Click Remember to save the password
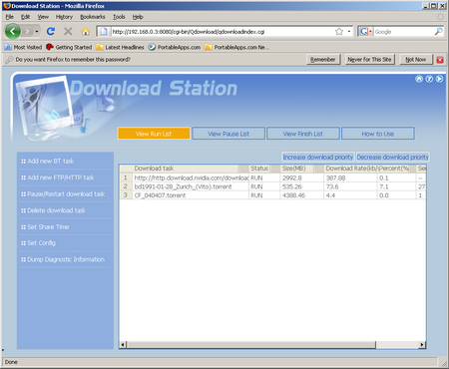The width and height of the screenshot is (449, 369). pos(323,60)
